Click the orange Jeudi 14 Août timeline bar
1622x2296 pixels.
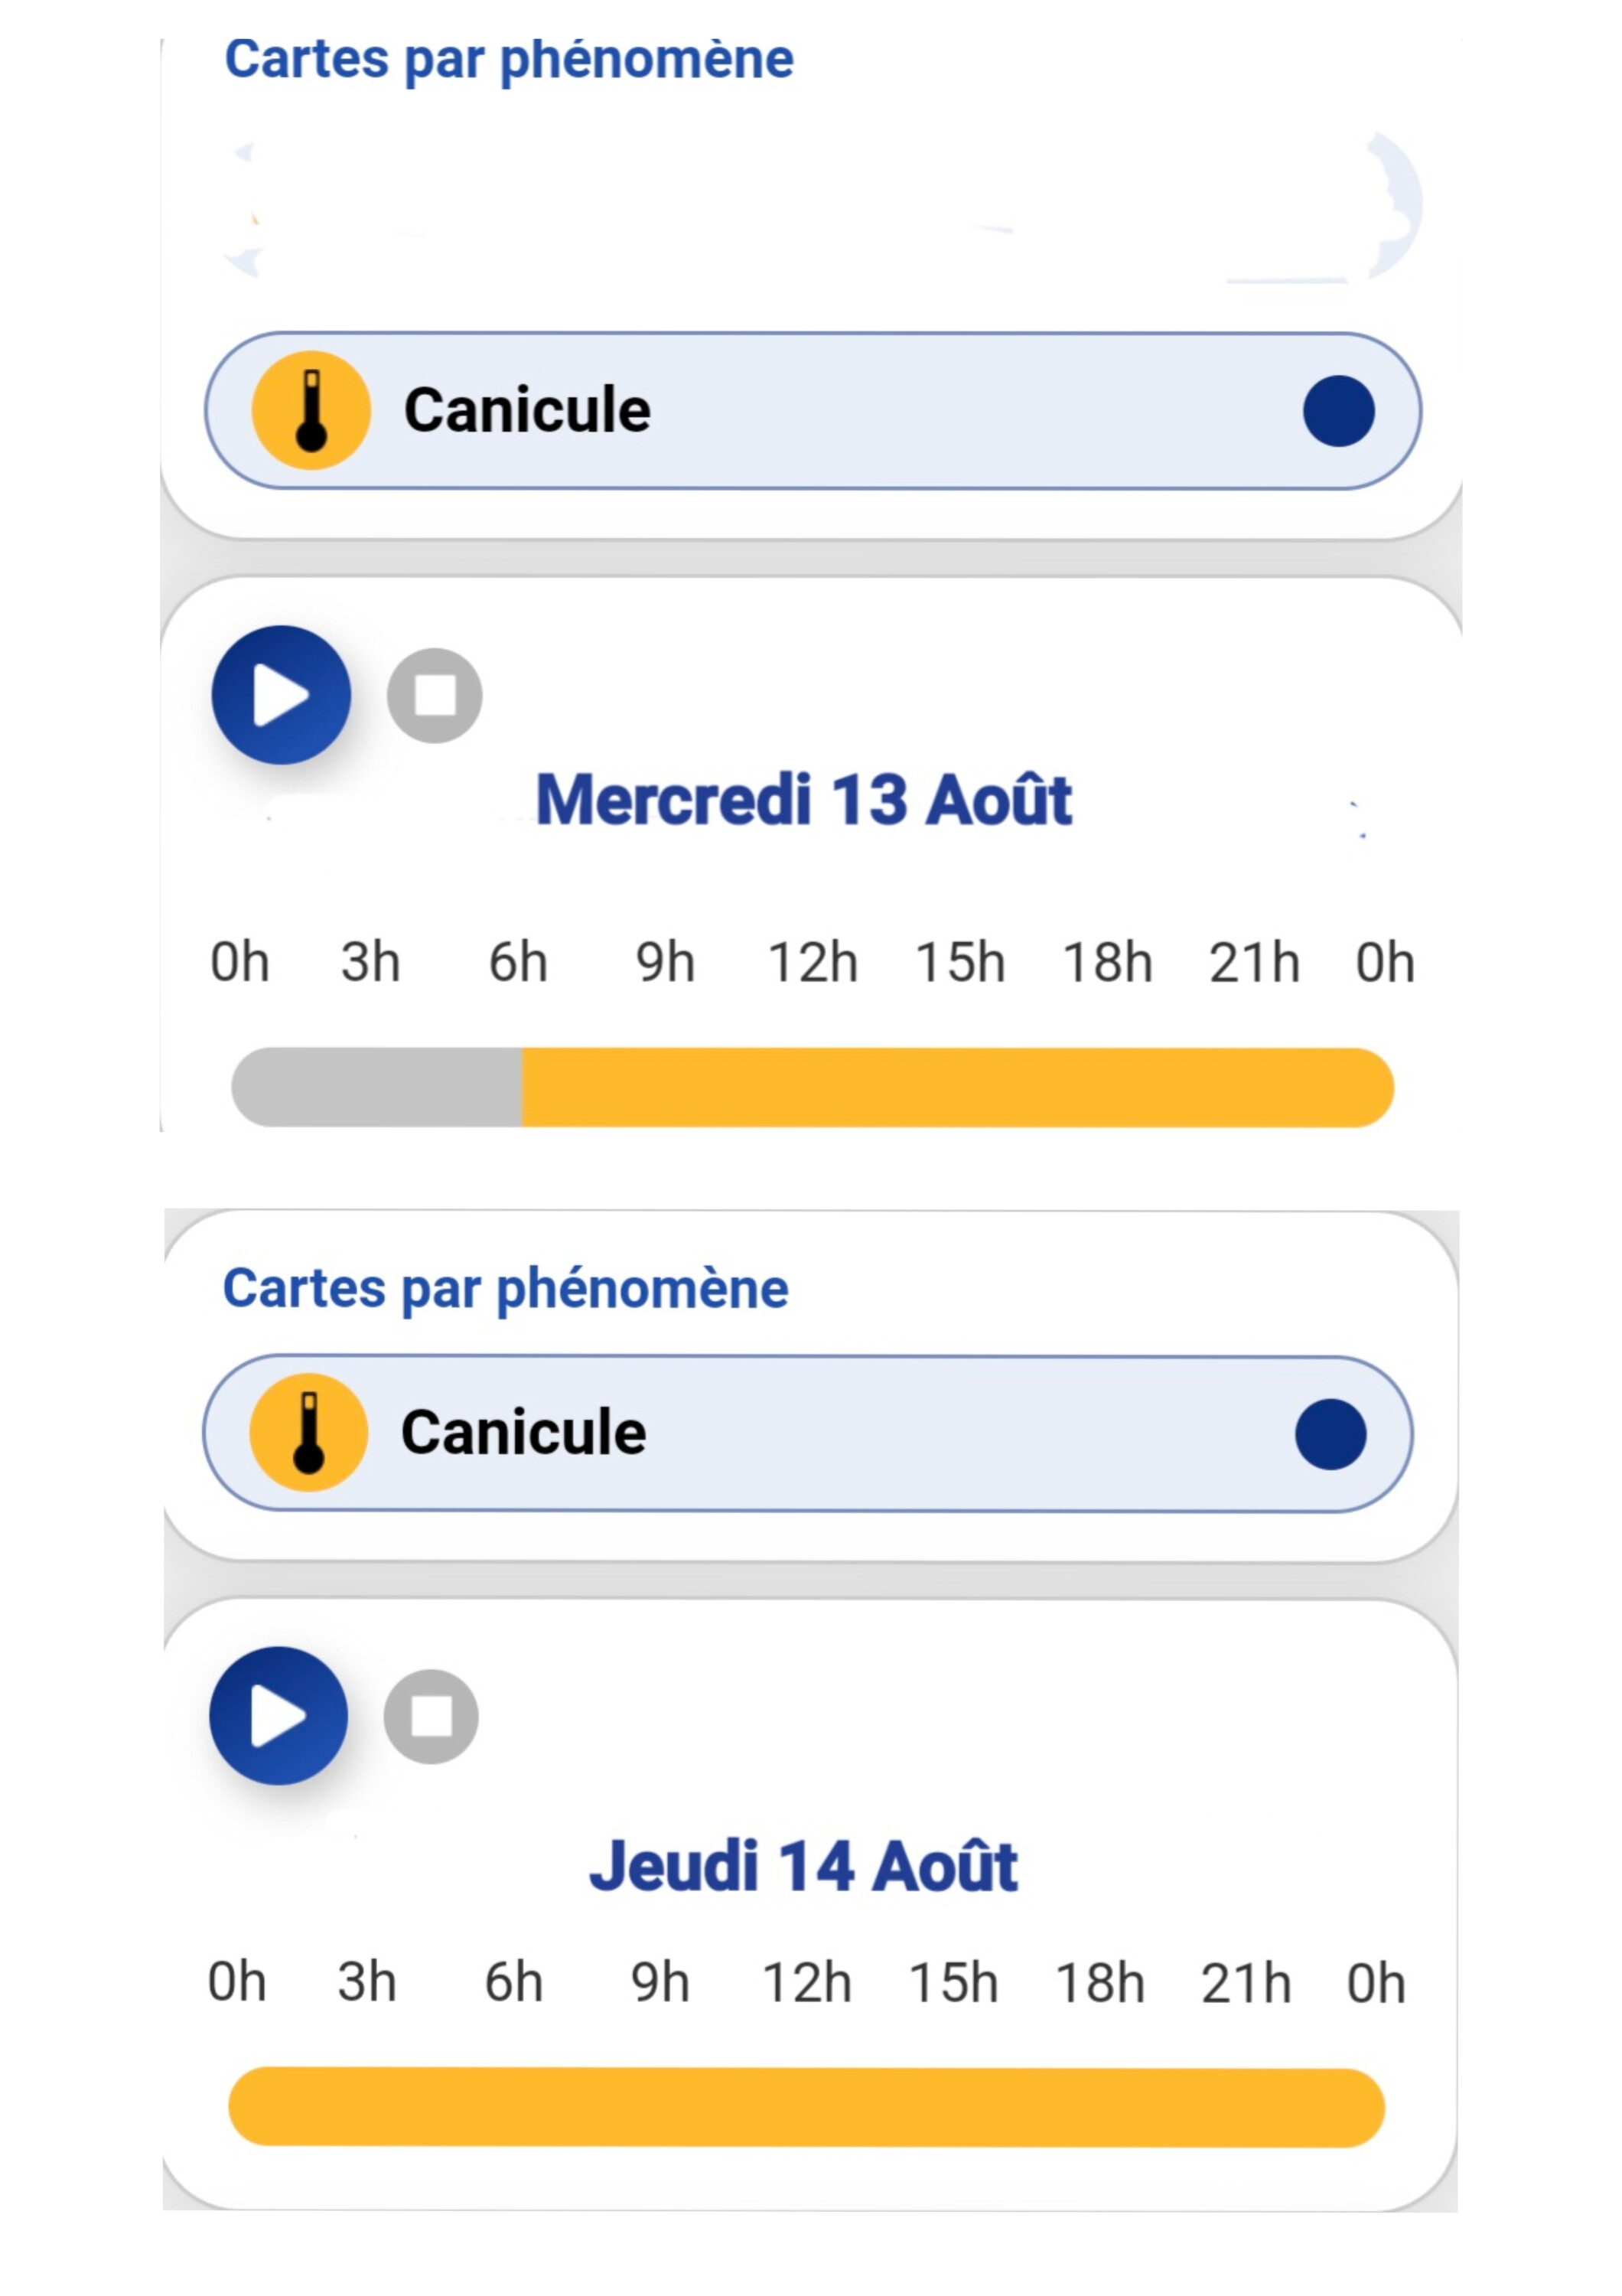click(806, 2107)
